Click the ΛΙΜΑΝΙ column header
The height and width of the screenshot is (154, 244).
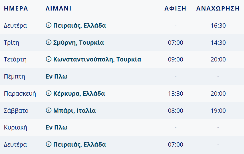[58, 9]
